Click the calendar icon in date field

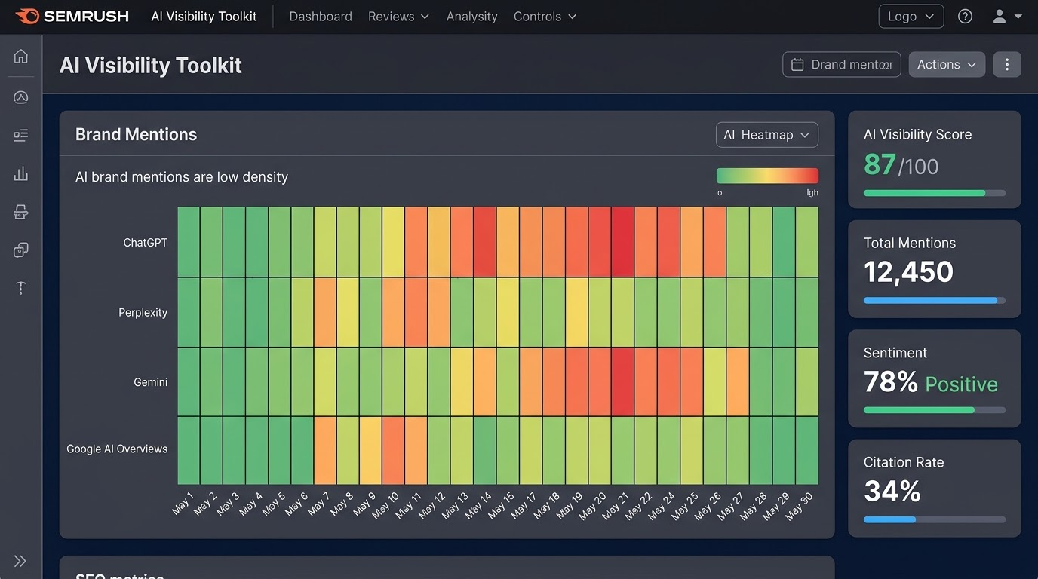click(x=797, y=65)
